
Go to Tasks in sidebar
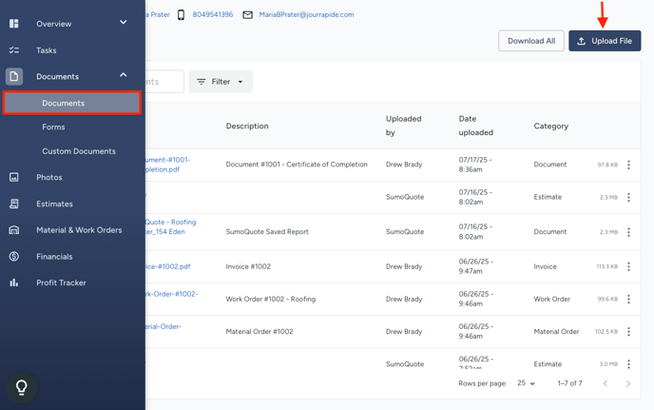coord(47,50)
